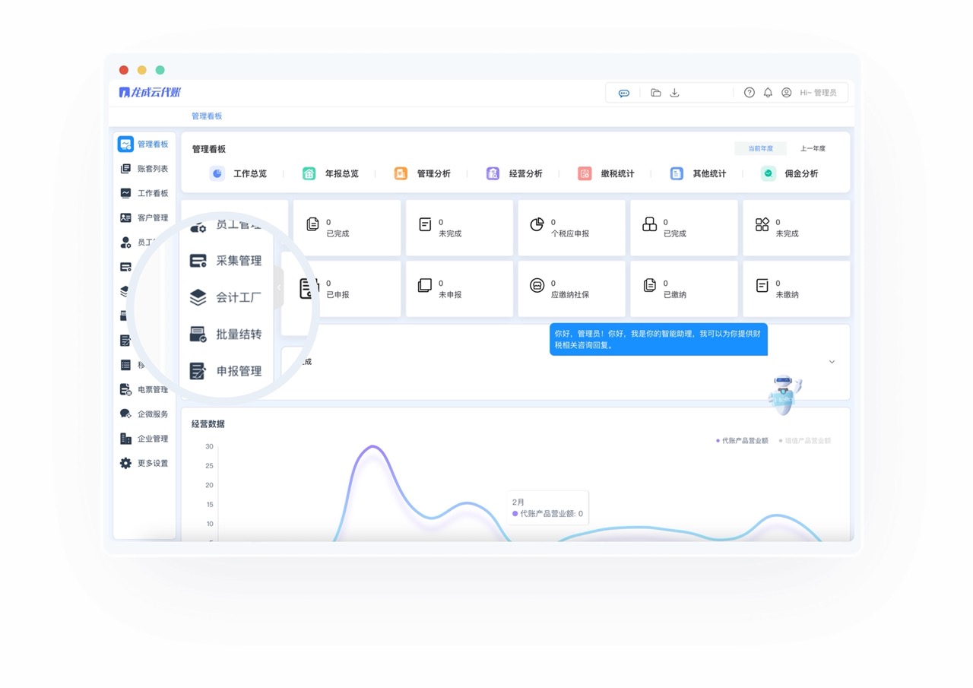Image resolution: width=973 pixels, height=688 pixels.
Task: Click the documents icon on 已缴纳 card
Action: click(x=649, y=285)
